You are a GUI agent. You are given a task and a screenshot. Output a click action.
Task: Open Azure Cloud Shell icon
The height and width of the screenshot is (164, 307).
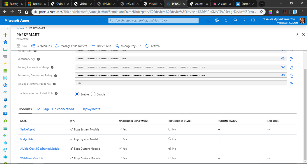pos(208,21)
